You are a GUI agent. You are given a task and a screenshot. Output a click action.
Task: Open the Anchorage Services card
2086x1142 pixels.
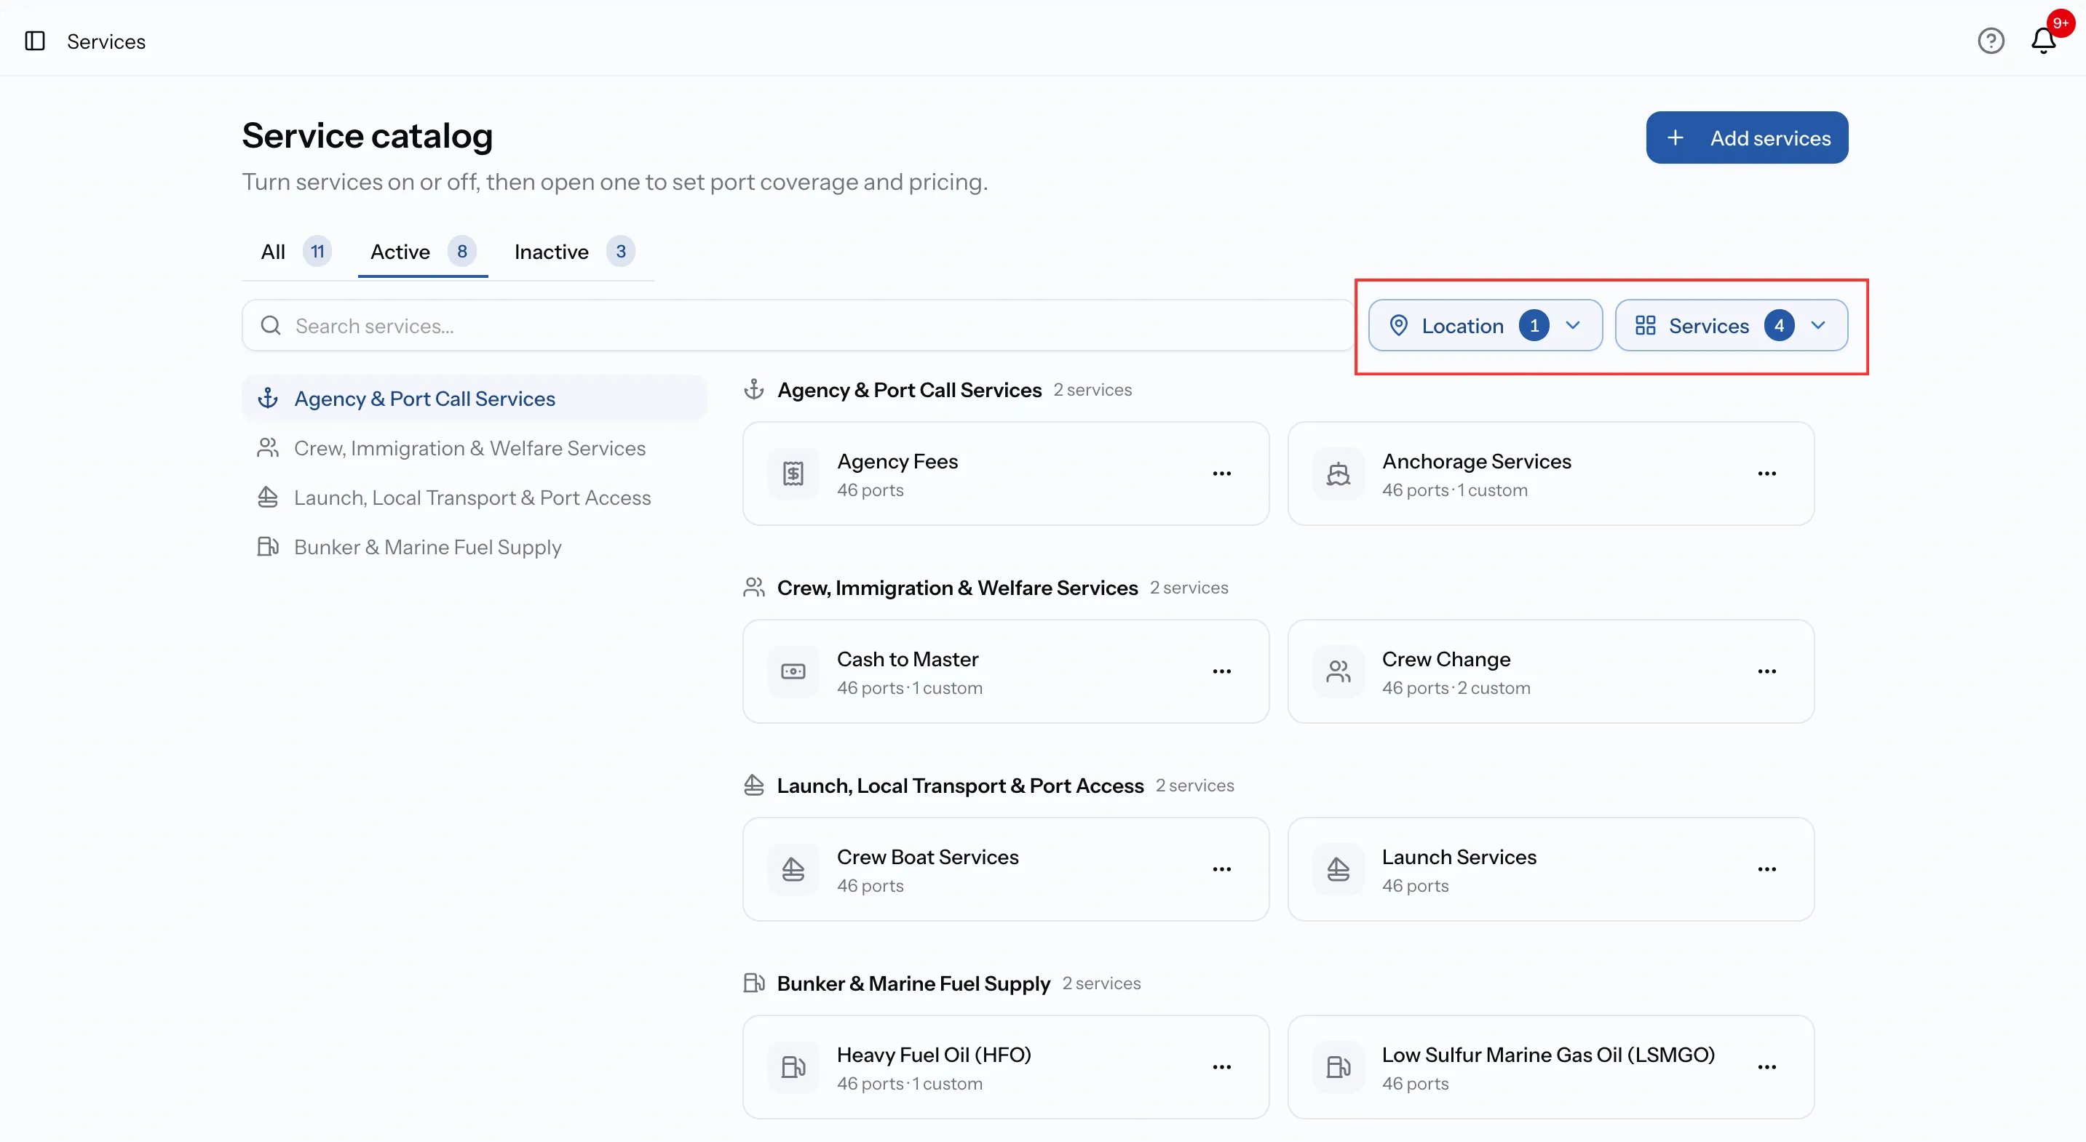coord(1551,474)
